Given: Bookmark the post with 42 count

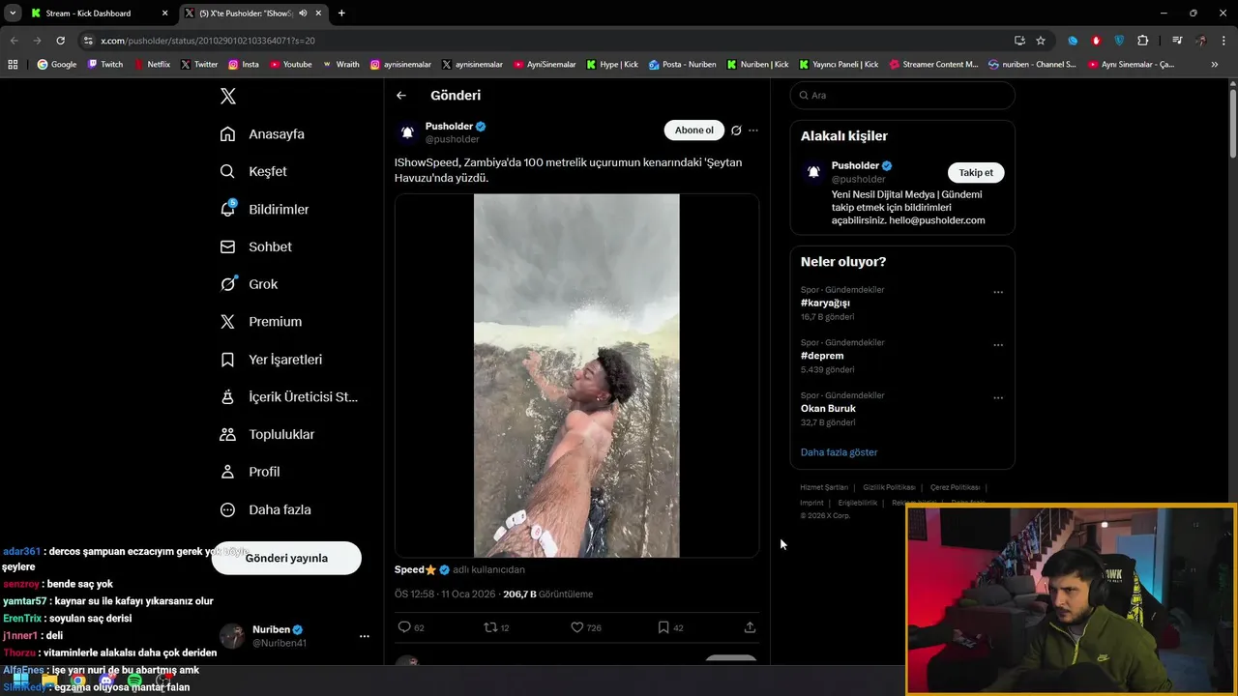Looking at the screenshot, I should tap(663, 627).
